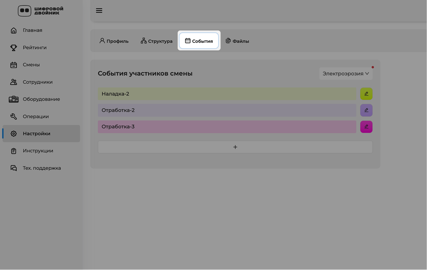Open Операции via the wrench icon
This screenshot has height=270, width=427.
14,116
